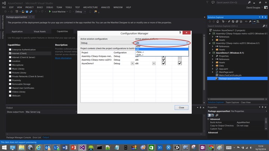Screen dimensions: 269x151
Task: Click the View Class Diagram icon
Action: point(258,22)
